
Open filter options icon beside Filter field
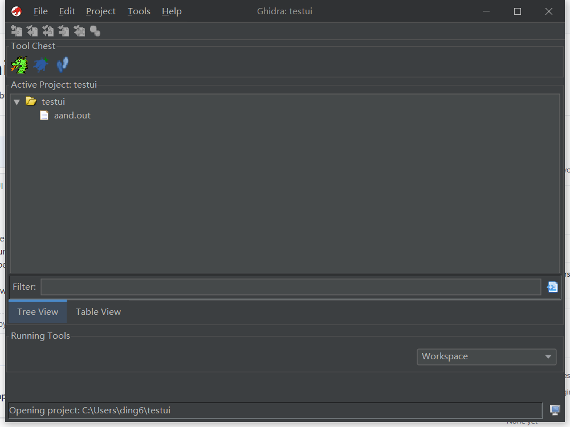coord(552,287)
